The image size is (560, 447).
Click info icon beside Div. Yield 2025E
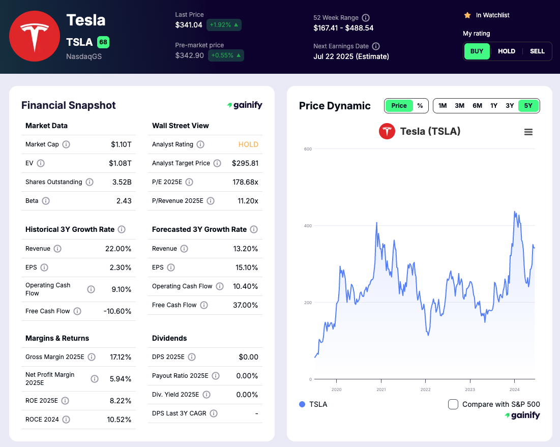pyautogui.click(x=207, y=395)
